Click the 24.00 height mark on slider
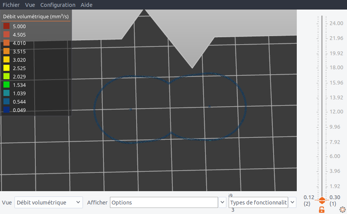The width and height of the screenshot is (347, 214). pos(336,23)
